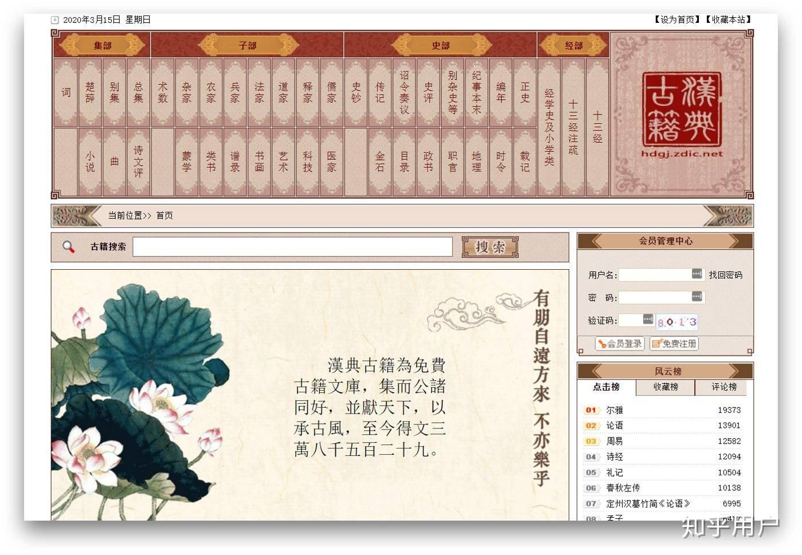Click inside the 古籍搜索 input box

[292, 247]
